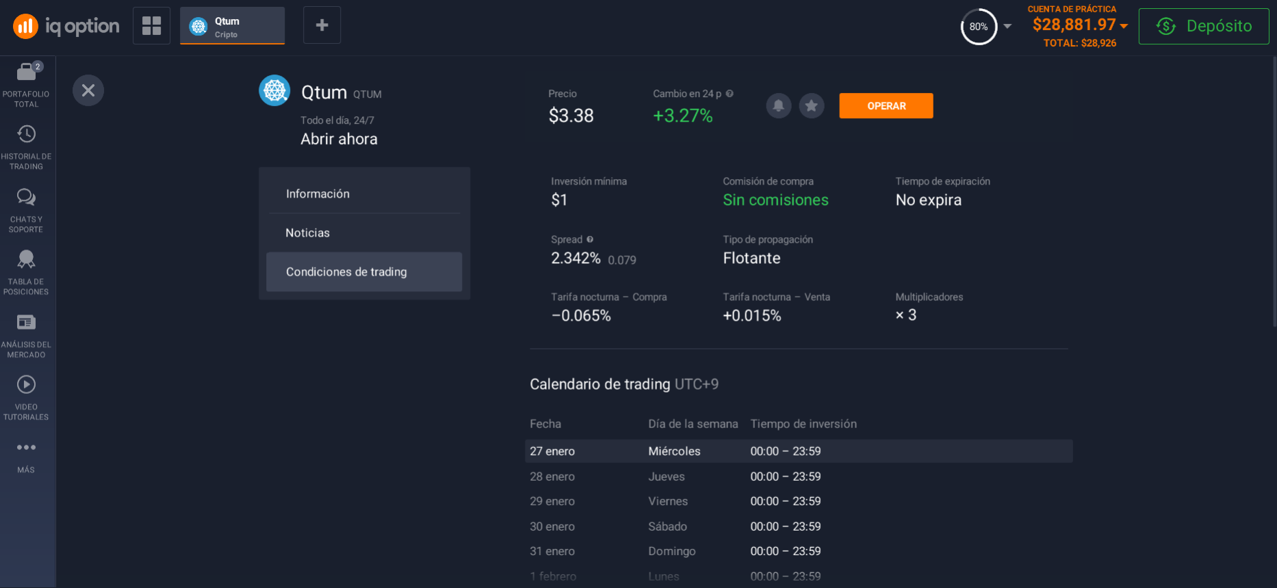Click the Qtum coin logo

point(274,90)
